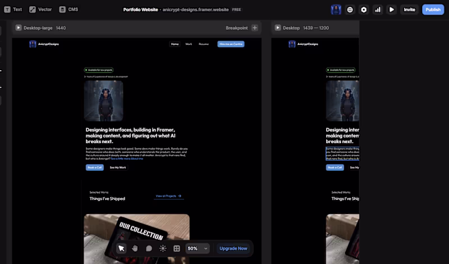Click the Invite button
Image resolution: width=449 pixels, height=264 pixels.
click(409, 10)
